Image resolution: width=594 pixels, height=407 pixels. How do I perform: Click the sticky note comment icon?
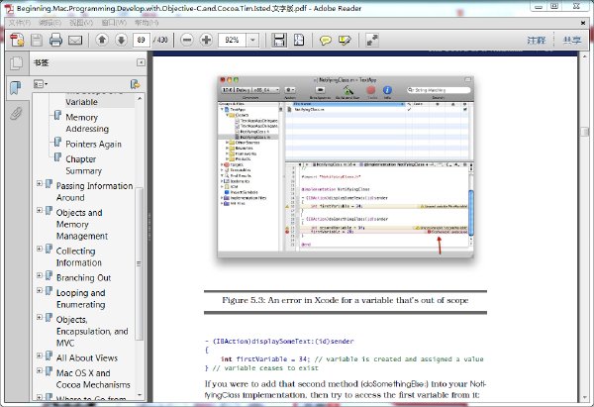[x=325, y=40]
